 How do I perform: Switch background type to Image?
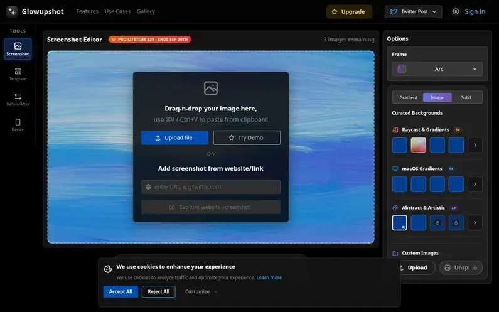[437, 97]
